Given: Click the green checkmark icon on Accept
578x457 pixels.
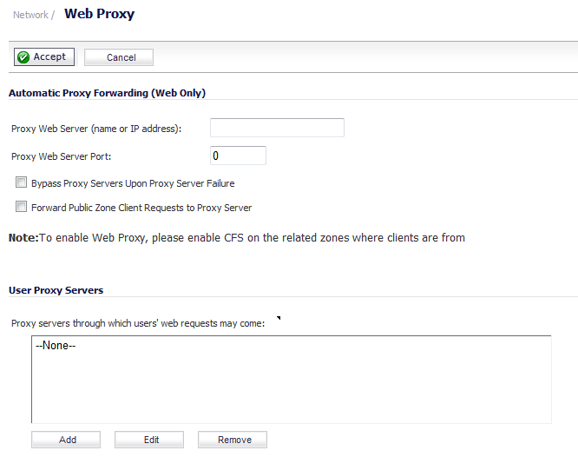Looking at the screenshot, I should point(23,57).
